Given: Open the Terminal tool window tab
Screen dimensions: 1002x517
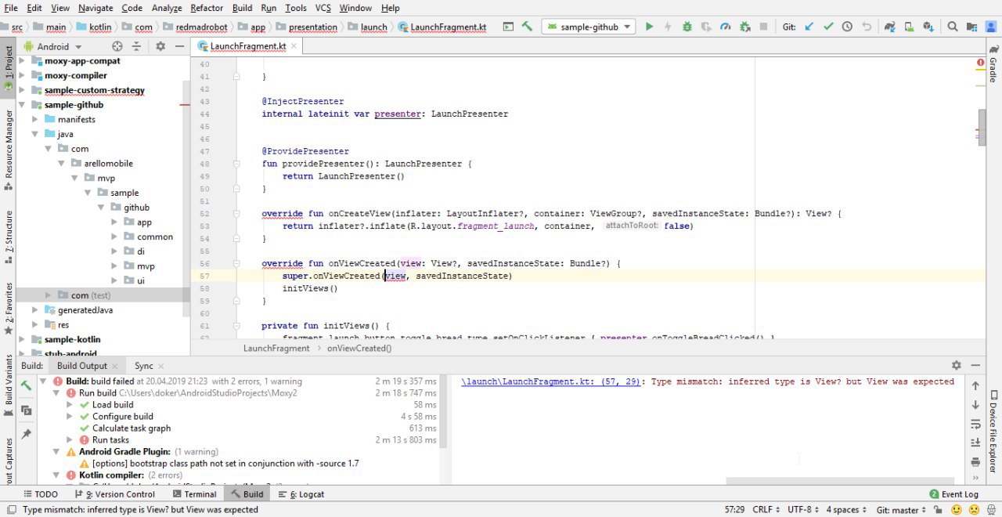Looking at the screenshot, I should [193, 494].
